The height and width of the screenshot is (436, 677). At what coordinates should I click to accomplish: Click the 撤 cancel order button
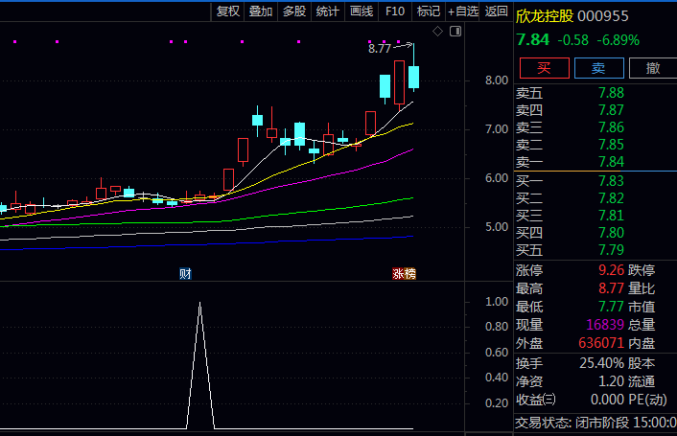point(653,68)
